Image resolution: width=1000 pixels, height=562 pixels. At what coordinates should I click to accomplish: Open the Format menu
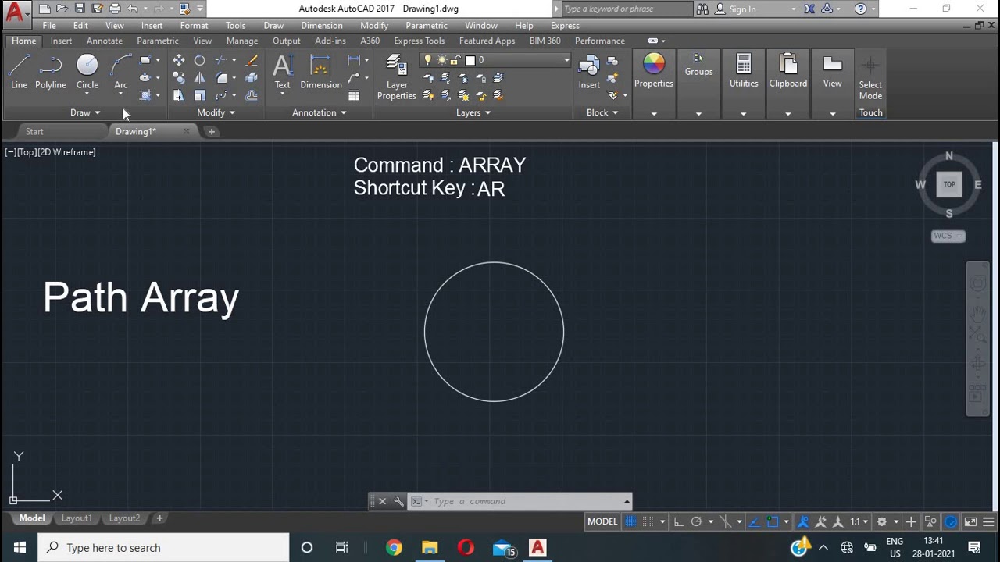[194, 26]
